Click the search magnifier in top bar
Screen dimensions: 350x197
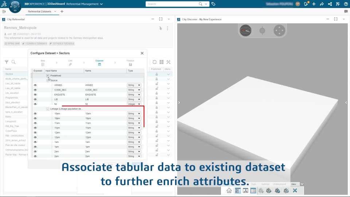pyautogui.click(x=201, y=4)
